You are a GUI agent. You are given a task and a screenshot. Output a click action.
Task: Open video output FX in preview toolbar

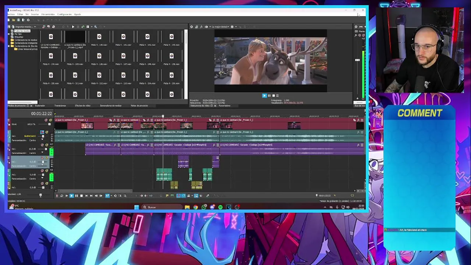(201, 26)
